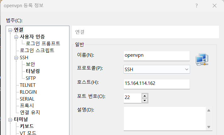The width and height of the screenshot is (224, 135).
Task: Collapse the SSH tree node
Action: [x=16, y=58]
